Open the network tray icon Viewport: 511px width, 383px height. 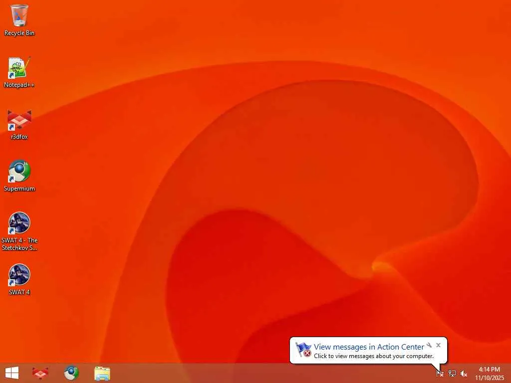[452, 373]
